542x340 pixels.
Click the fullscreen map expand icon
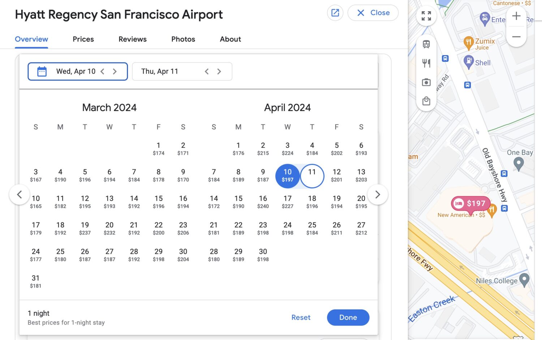click(426, 16)
